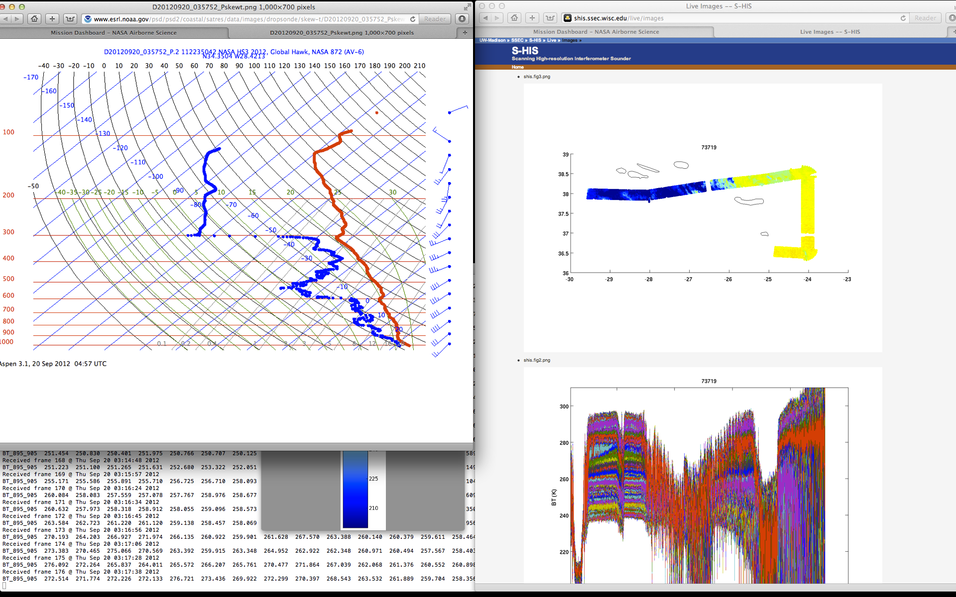956x597 pixels.
Task: Open a new tab in the left Safari window
Action: point(465,33)
